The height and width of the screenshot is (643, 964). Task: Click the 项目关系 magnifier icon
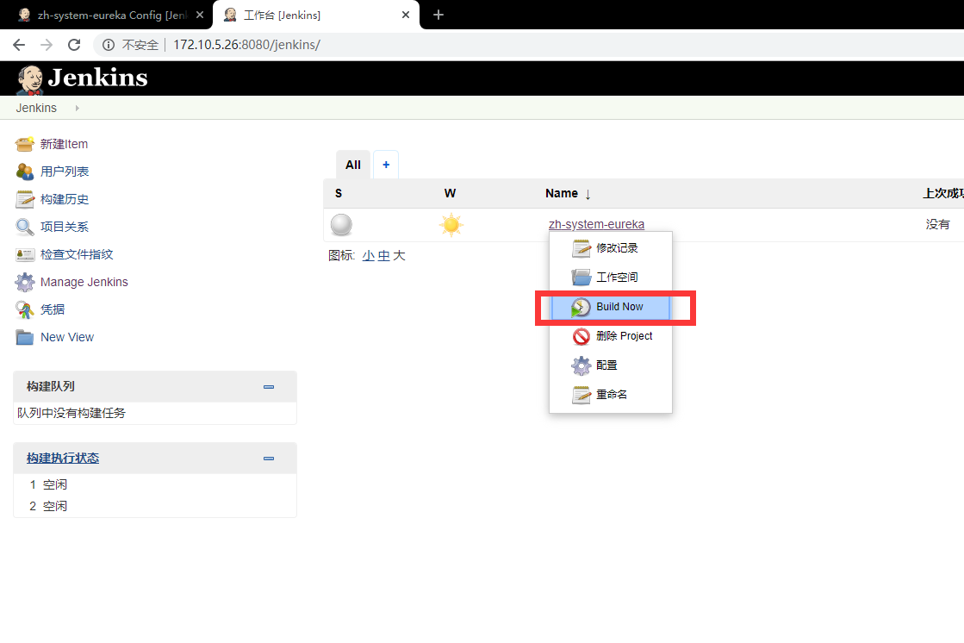(x=25, y=227)
